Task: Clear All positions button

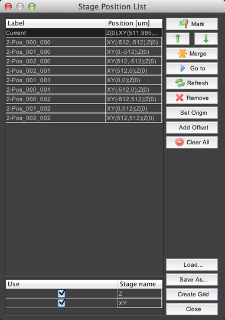Action: click(x=192, y=142)
